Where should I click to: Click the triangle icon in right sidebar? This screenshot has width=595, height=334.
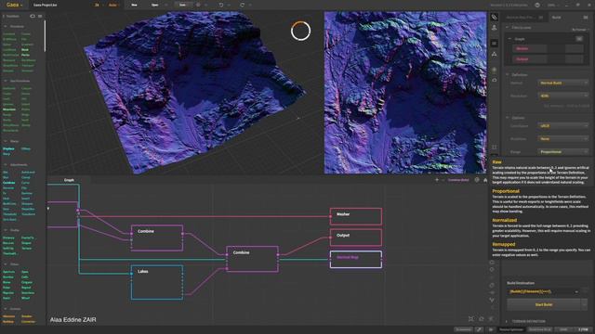[x=494, y=55]
